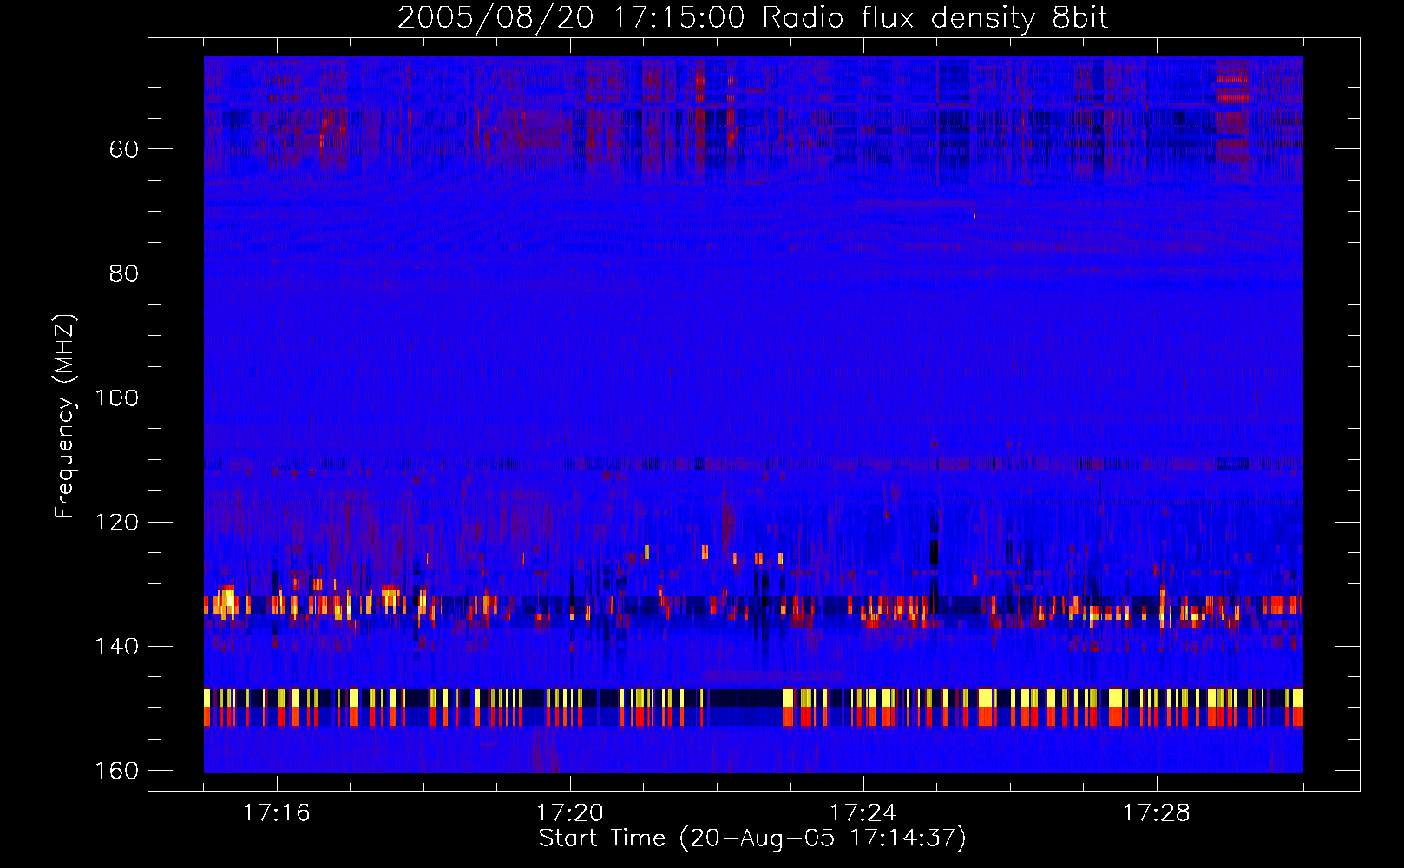Click the 'Start Time (20-Aug-05 17:14:37)' x-axis label
The width and height of the screenshot is (1404, 868).
point(752,838)
